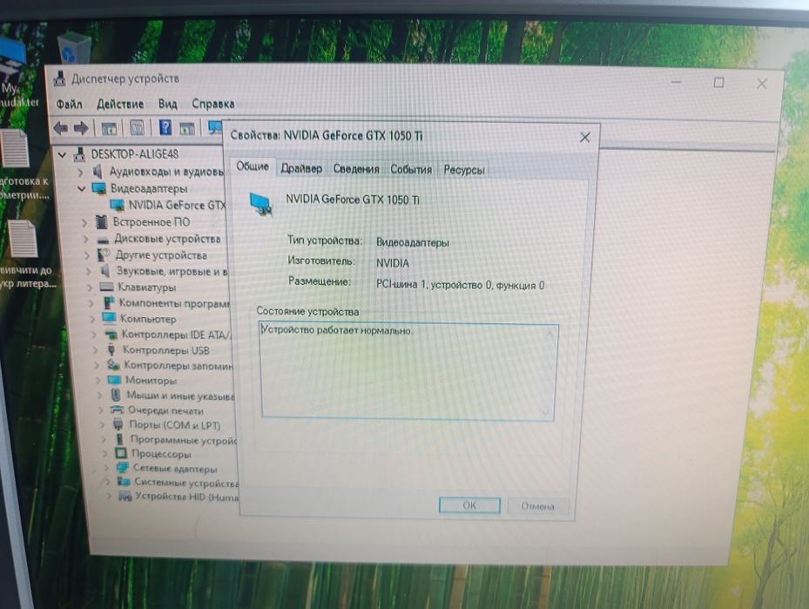Screen dimensions: 809x609
Task: Click the DESKTOP-ALIGE48 computer icon
Action: coord(79,154)
